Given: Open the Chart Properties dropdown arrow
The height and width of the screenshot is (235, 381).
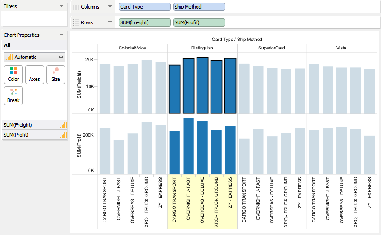Looking at the screenshot, I should point(62,35).
